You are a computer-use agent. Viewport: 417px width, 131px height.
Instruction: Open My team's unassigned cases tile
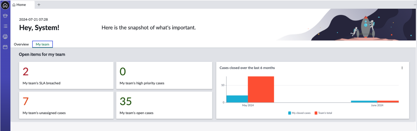pyautogui.click(x=66, y=105)
